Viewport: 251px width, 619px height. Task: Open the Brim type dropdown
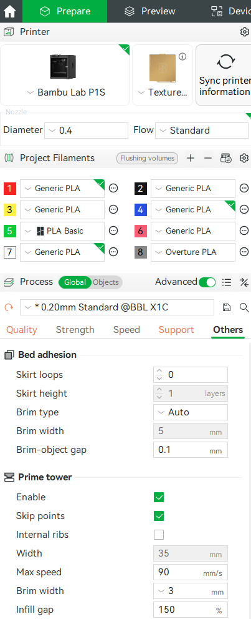pos(191,412)
